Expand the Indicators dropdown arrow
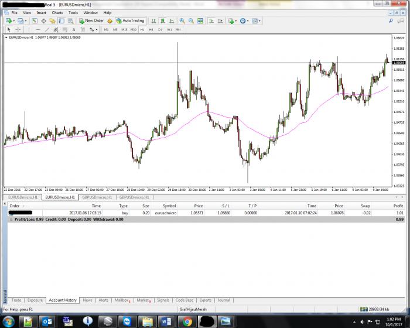Image resolution: width=410 pixels, height=328 pixels. [x=236, y=21]
